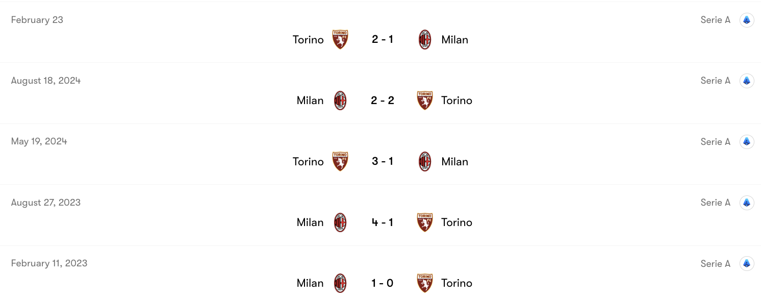Select the Milan crest in the 4 - 1 match

(340, 222)
